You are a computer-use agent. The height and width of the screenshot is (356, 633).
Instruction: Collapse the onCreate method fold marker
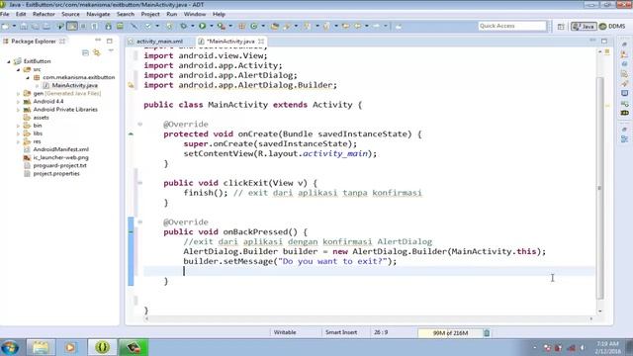(140, 124)
